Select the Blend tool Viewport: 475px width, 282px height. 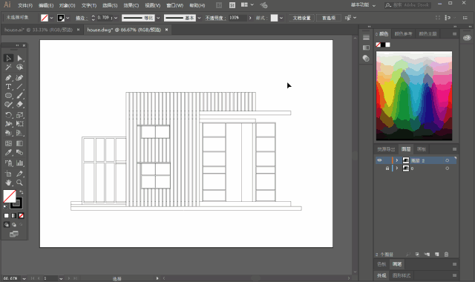20,152
